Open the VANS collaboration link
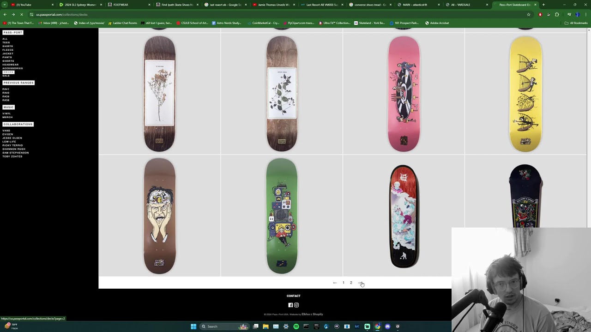This screenshot has width=591, height=332. [x=6, y=130]
